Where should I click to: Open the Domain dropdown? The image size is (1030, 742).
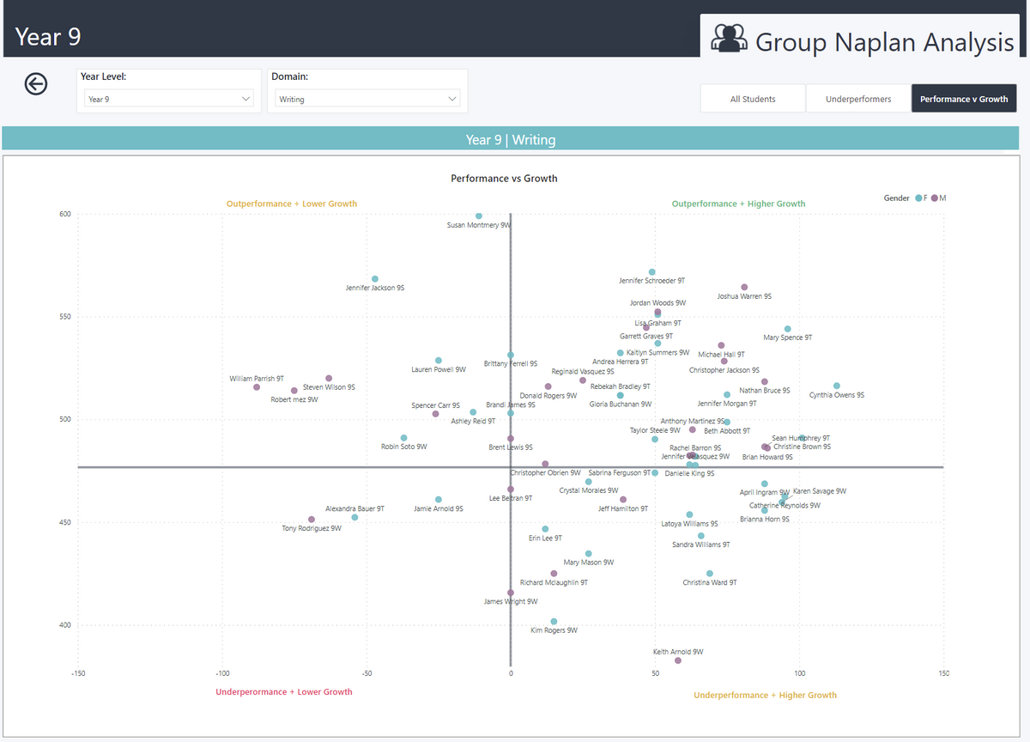[x=367, y=99]
